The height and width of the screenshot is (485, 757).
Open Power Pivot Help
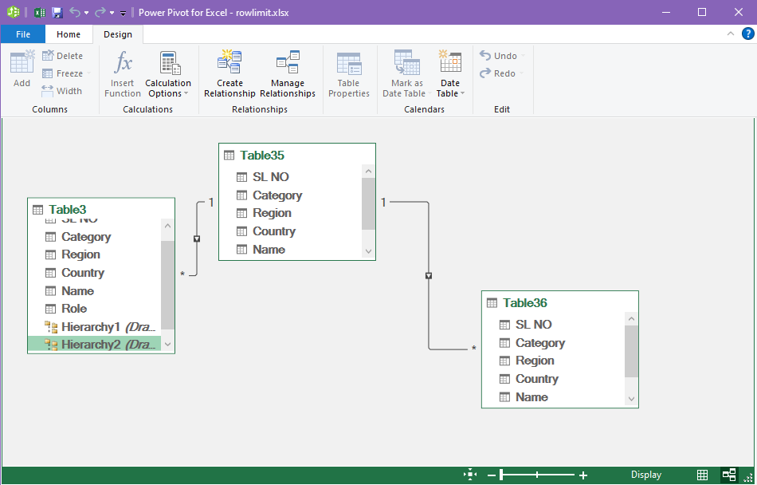[747, 34]
